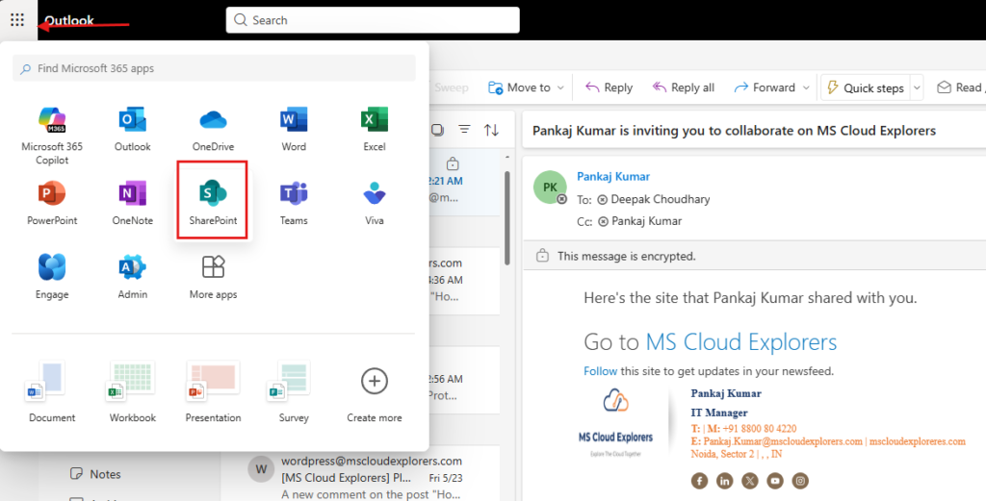Toggle the select all messages checkbox icon
The width and height of the screenshot is (986, 501).
[438, 130]
